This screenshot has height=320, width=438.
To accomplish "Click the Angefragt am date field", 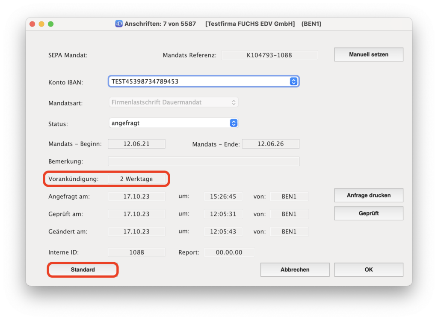I will click(136, 197).
